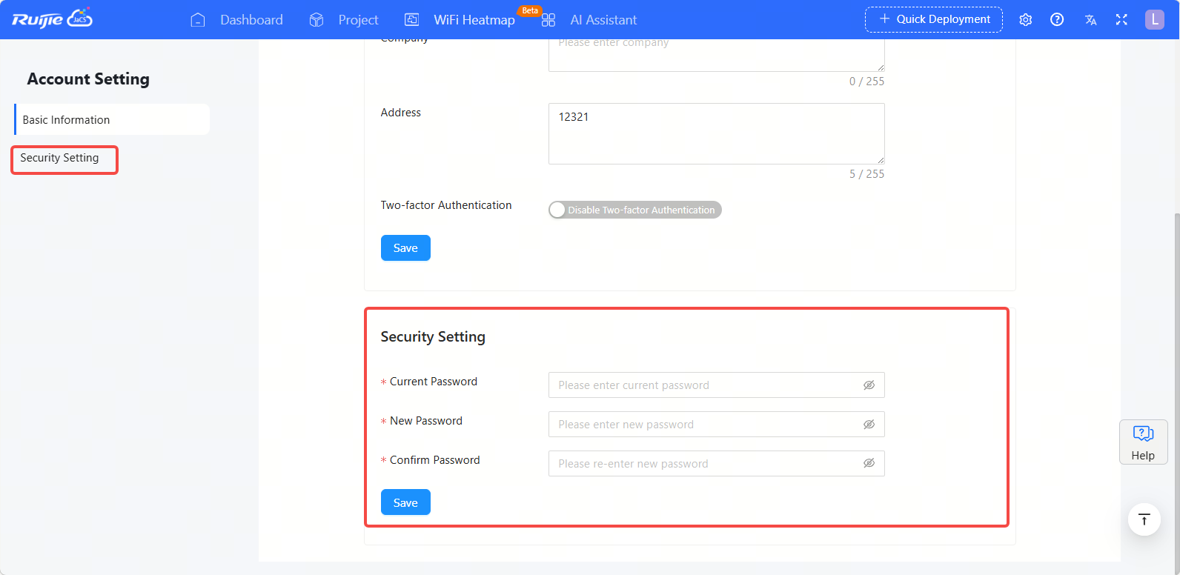Reveal the new password text
1180x575 pixels.
pos(869,425)
